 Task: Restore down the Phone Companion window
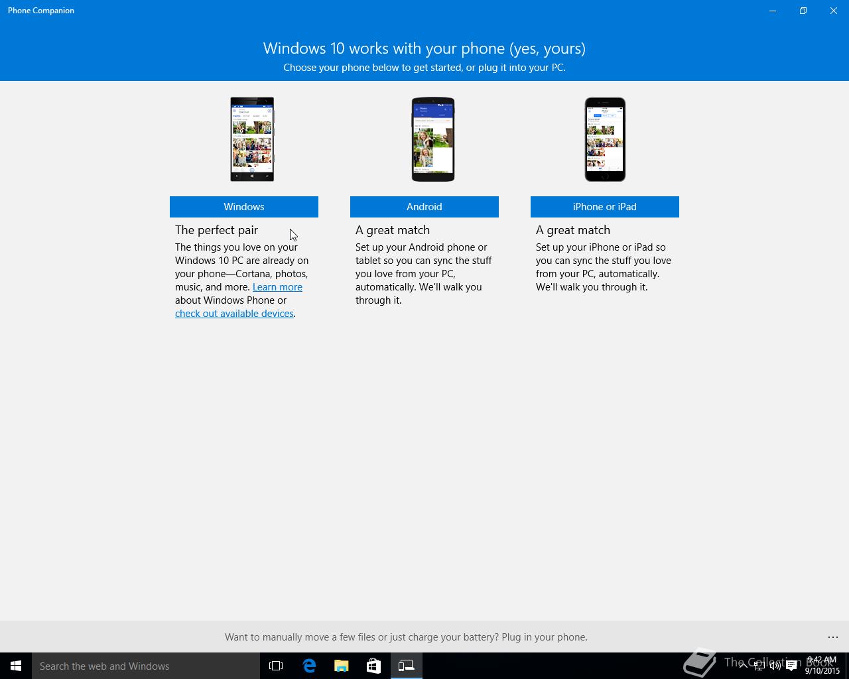tap(803, 11)
